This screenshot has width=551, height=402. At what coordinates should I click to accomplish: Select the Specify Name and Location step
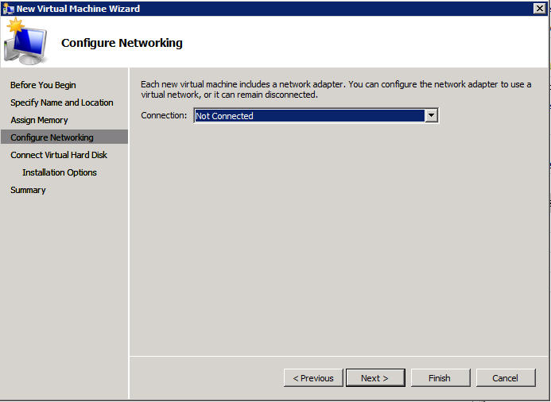tap(61, 102)
